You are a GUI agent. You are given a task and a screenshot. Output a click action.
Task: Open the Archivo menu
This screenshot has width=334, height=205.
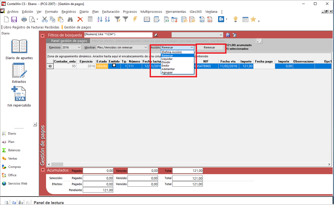click(13, 12)
